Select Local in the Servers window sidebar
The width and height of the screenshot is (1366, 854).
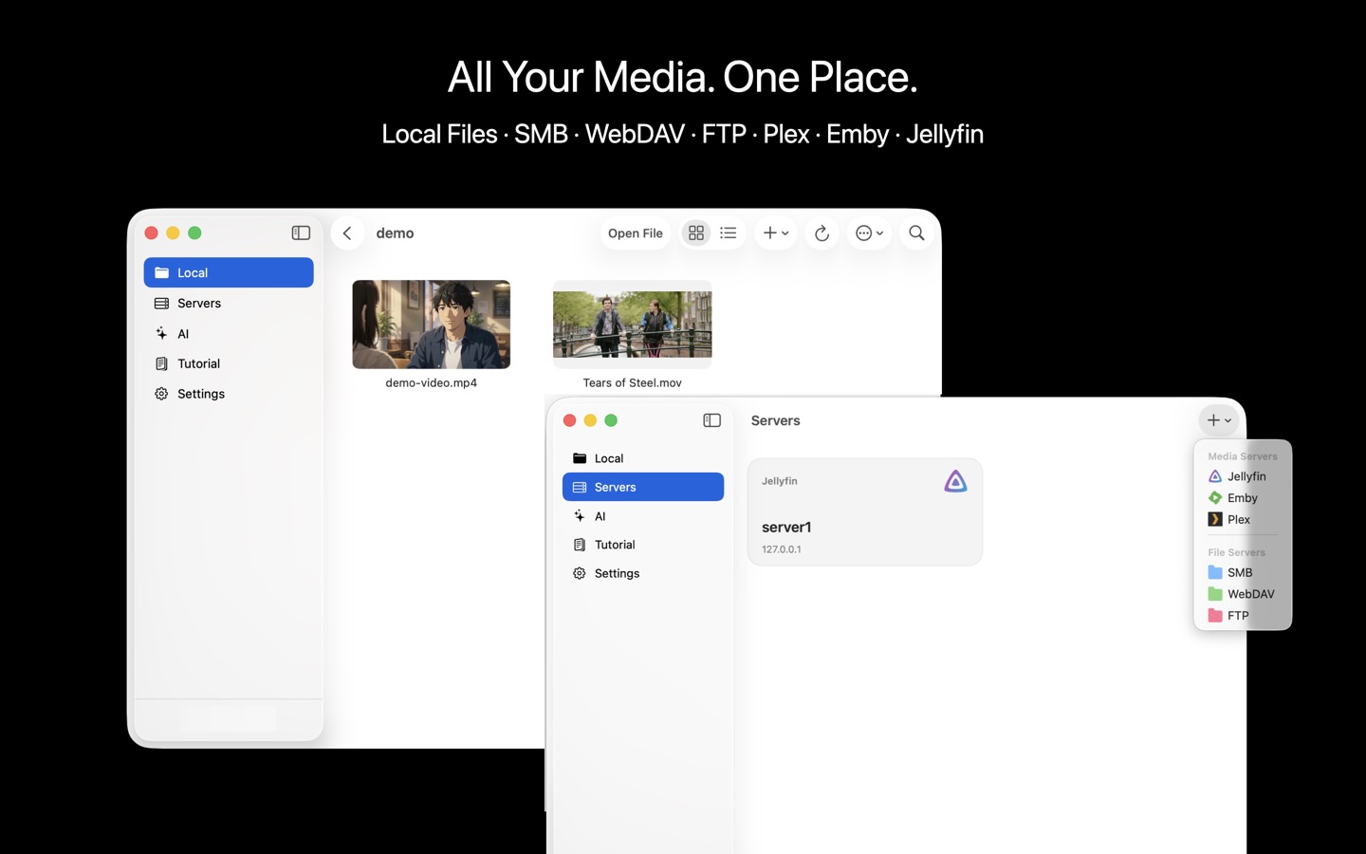(x=643, y=458)
